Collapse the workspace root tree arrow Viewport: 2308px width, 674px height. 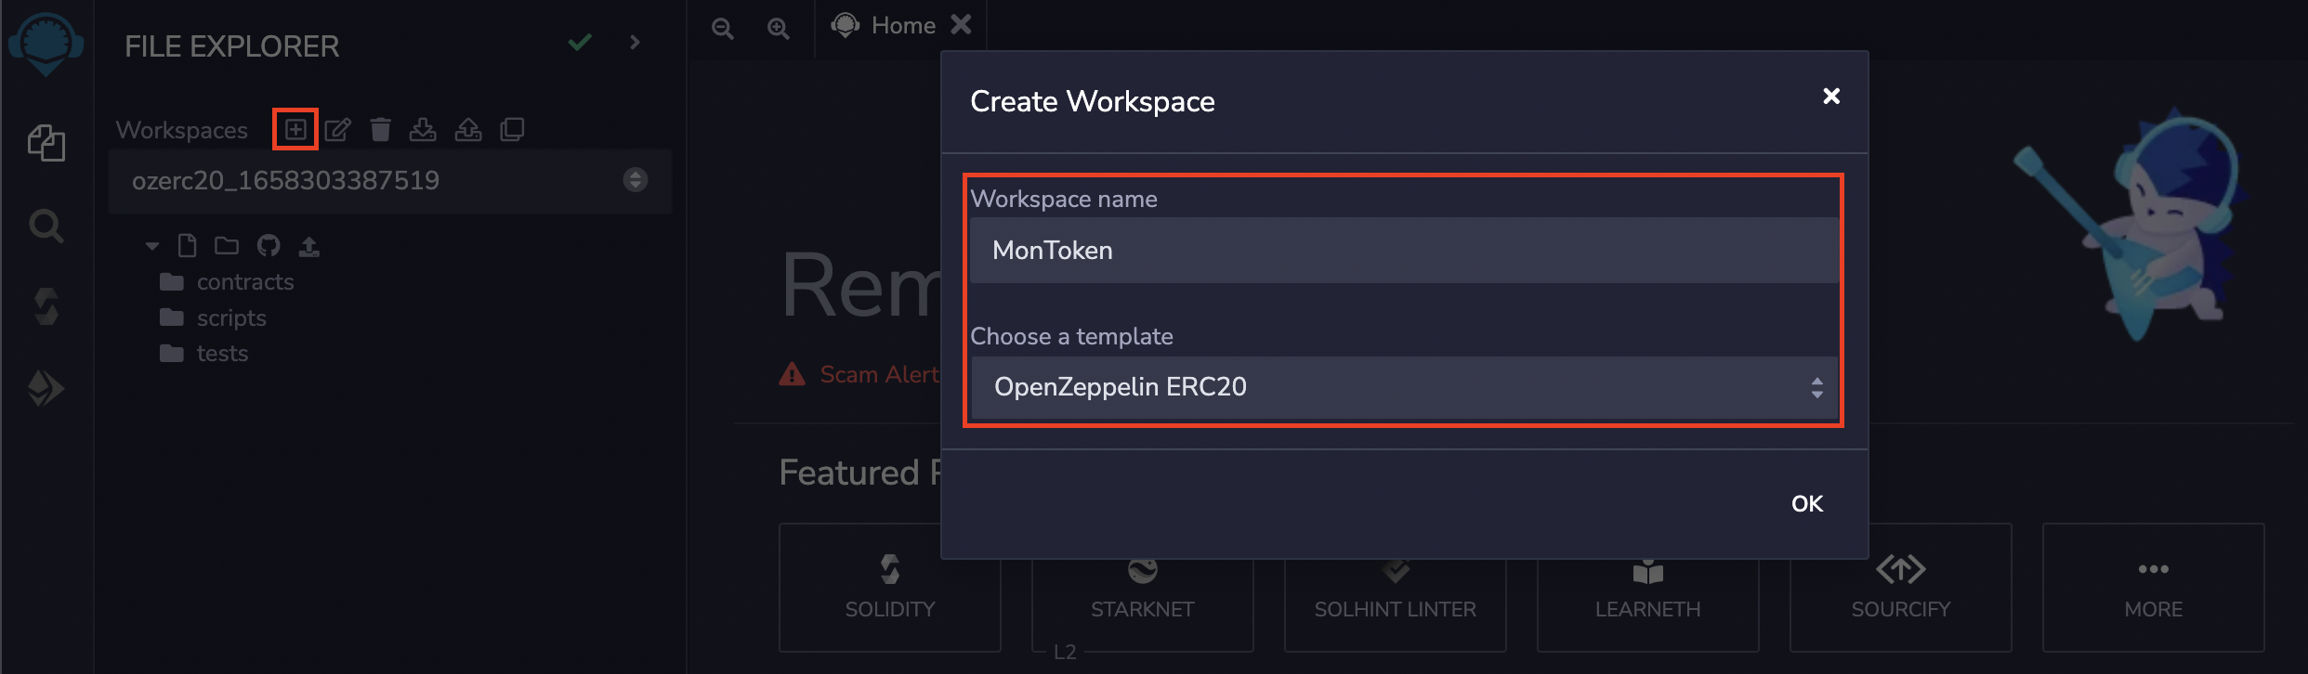pos(152,246)
